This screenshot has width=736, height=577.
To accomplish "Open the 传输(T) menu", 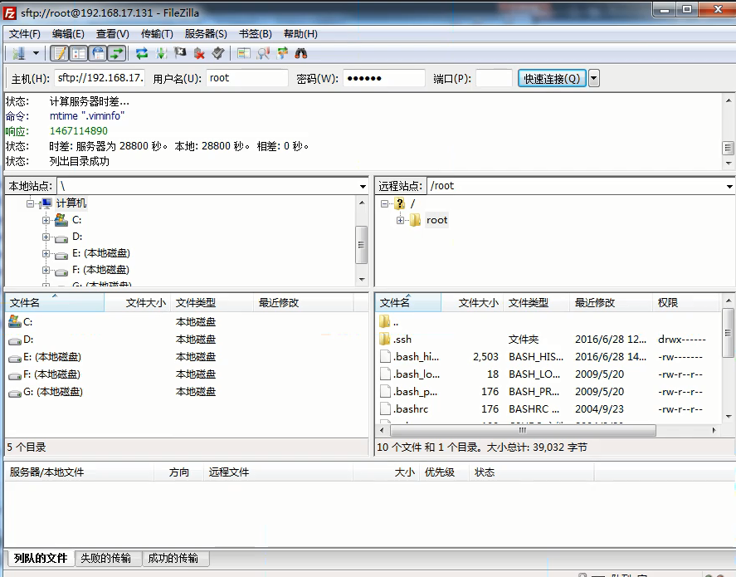I will [157, 34].
